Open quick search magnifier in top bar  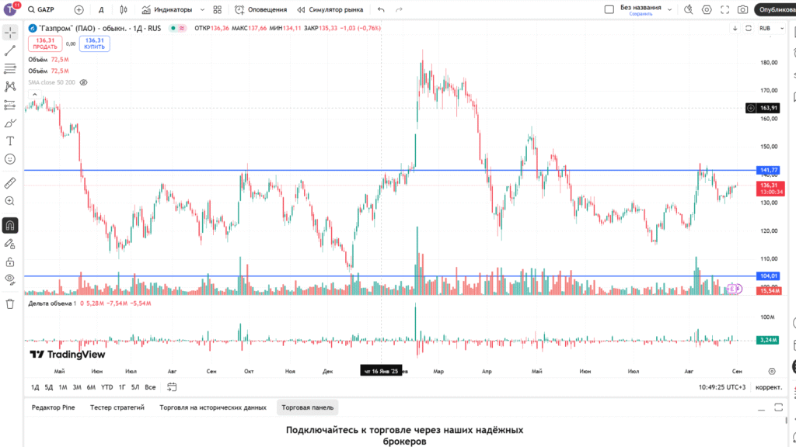point(689,9)
